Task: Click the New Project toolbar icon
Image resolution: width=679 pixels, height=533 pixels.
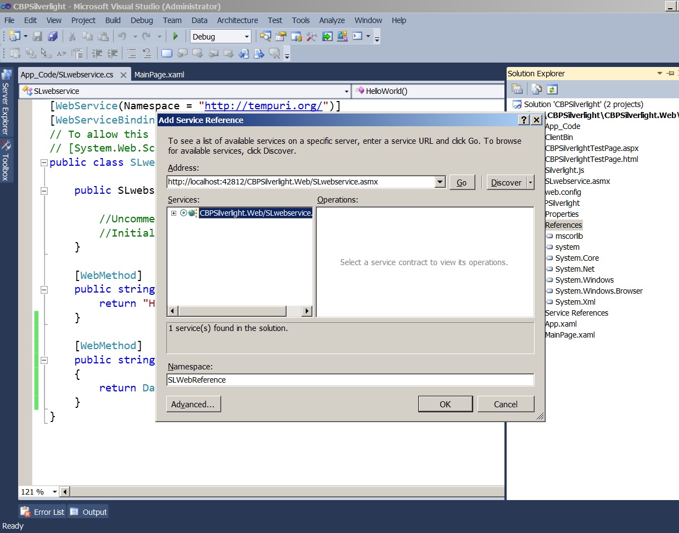Action: tap(14, 36)
